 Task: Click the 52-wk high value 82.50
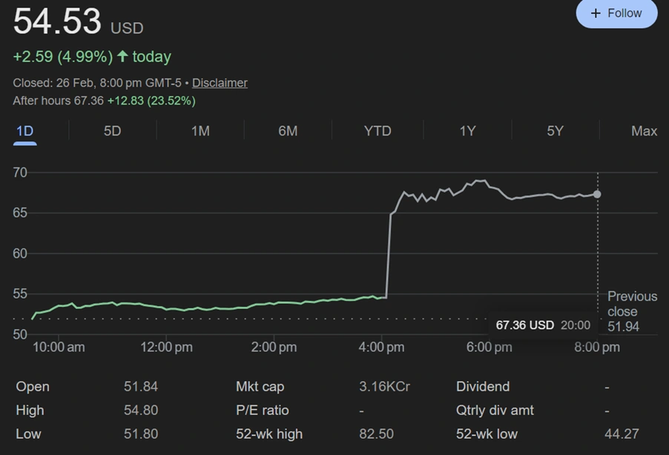pos(376,434)
